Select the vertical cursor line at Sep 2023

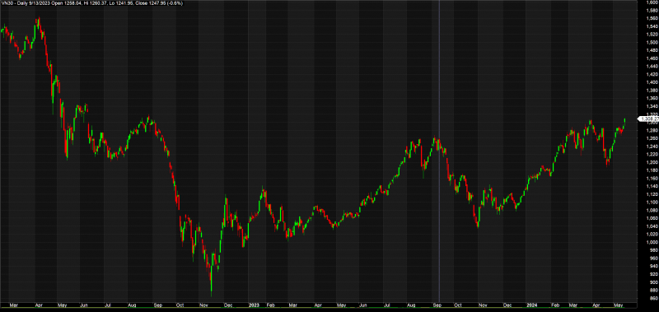pyautogui.click(x=439, y=151)
